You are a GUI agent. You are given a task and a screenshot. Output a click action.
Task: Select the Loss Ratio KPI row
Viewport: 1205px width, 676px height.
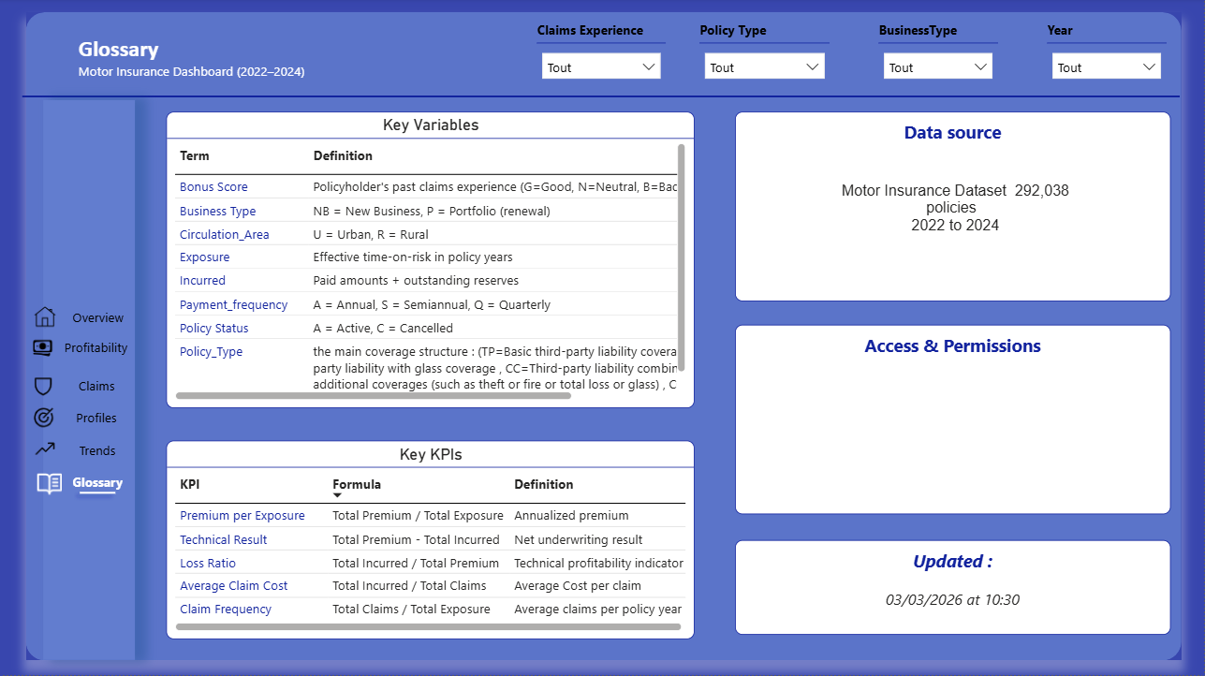point(208,564)
